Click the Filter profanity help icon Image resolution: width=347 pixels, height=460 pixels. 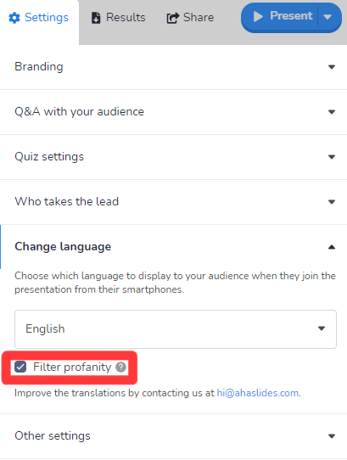coord(120,367)
